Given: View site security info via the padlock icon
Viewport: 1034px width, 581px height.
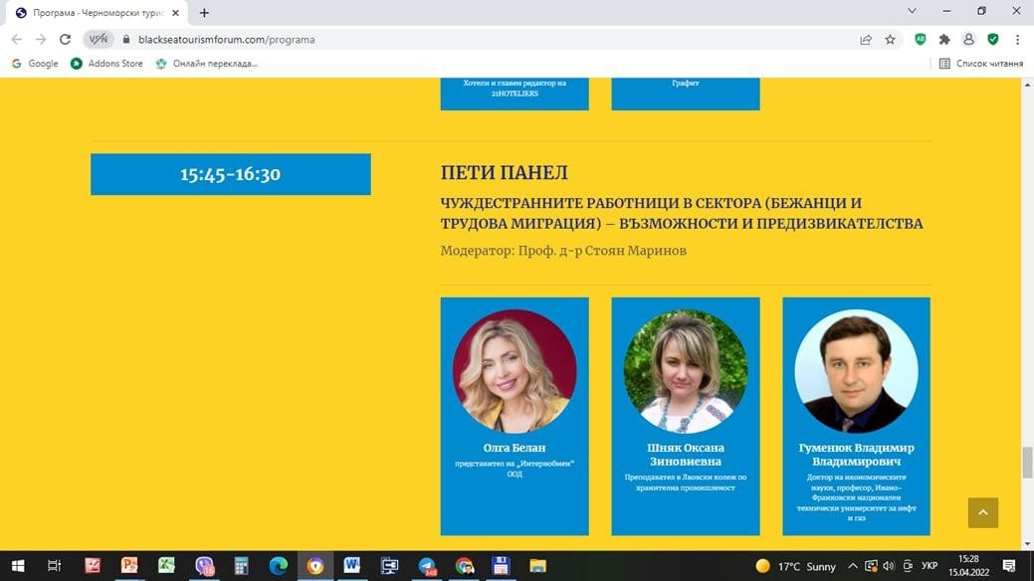Looking at the screenshot, I should pos(126,40).
